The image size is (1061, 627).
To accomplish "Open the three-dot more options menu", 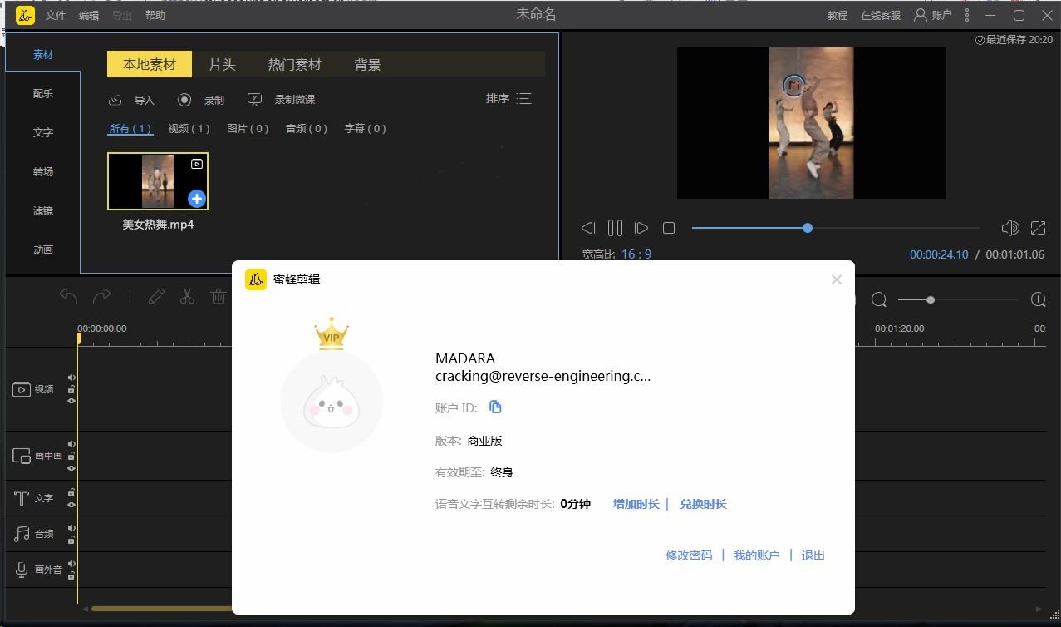I will tap(967, 15).
